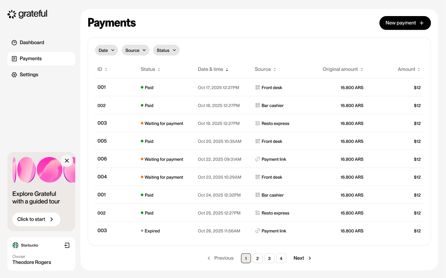Open the Source filter dropdown
The width and height of the screenshot is (446, 278).
pos(135,50)
